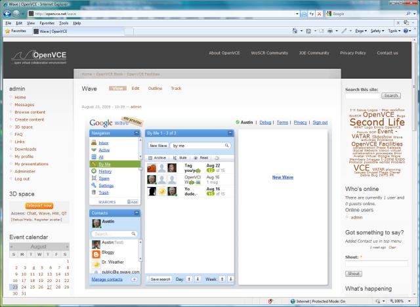Select the Wave | OpenVCE browser tab
420x307 pixels.
77,31
